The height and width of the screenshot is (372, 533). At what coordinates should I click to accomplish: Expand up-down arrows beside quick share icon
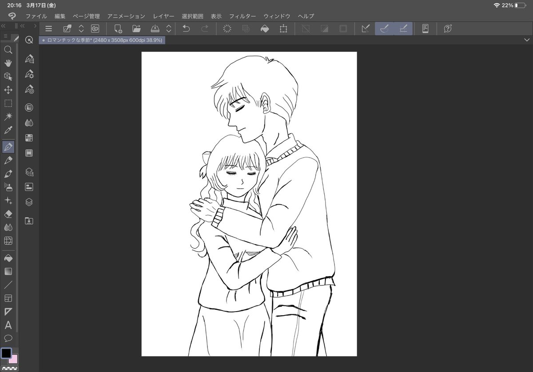(81, 28)
